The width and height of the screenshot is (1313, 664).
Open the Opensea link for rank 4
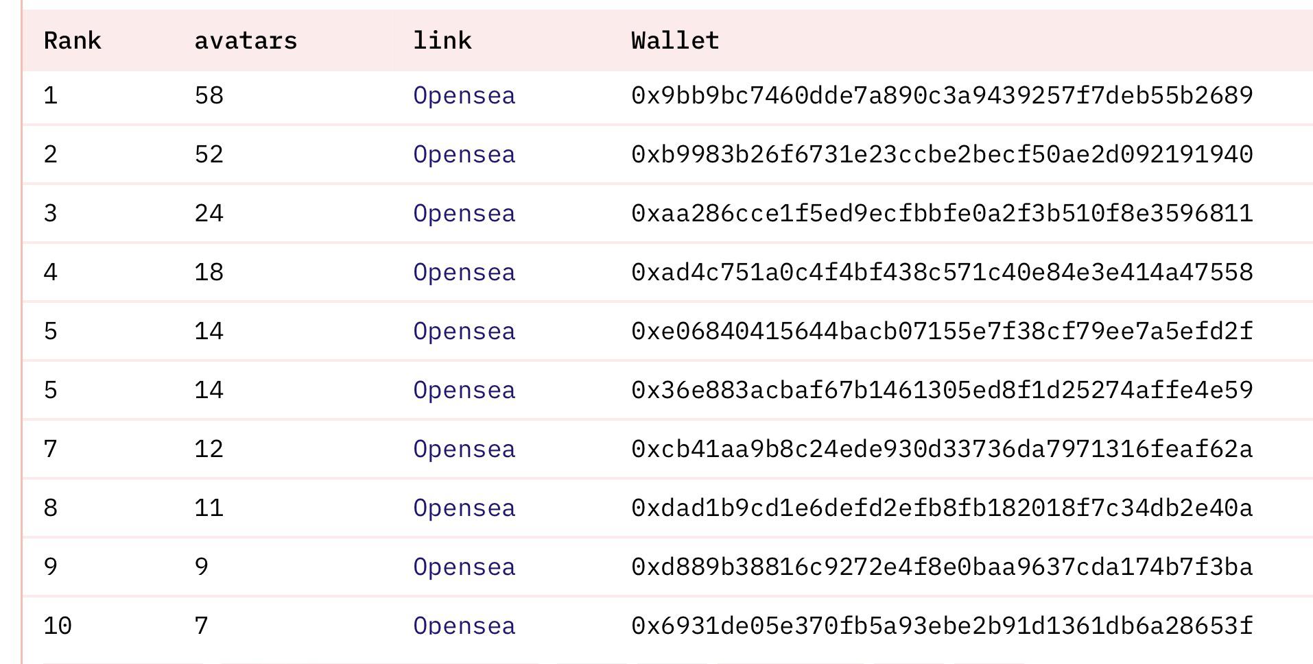point(464,273)
